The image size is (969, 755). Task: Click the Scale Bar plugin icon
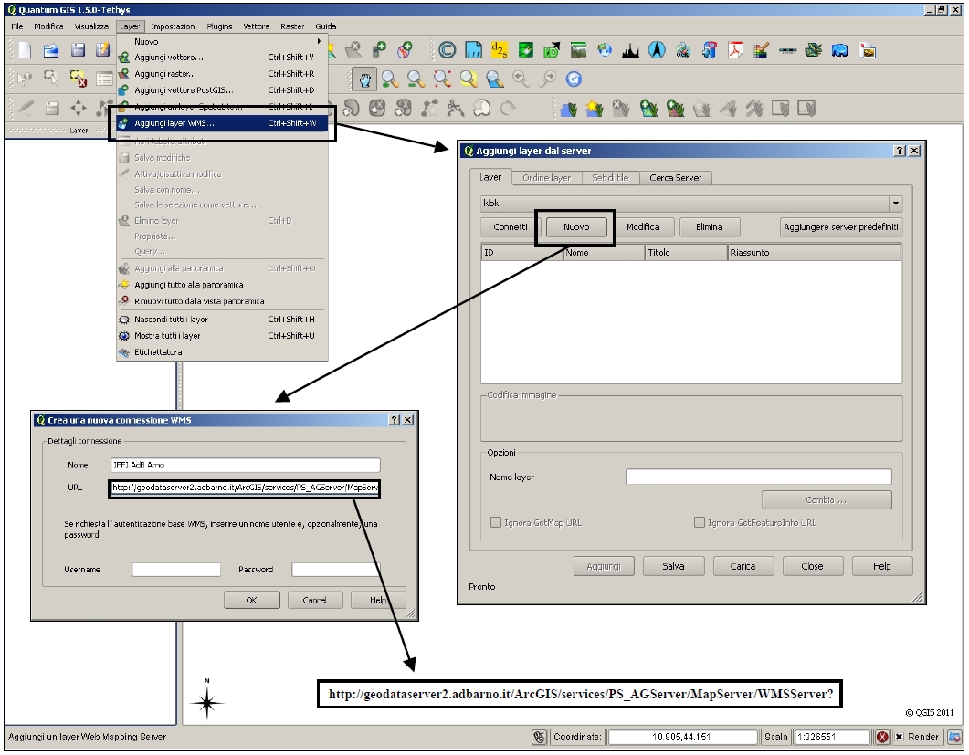pyautogui.click(x=787, y=50)
